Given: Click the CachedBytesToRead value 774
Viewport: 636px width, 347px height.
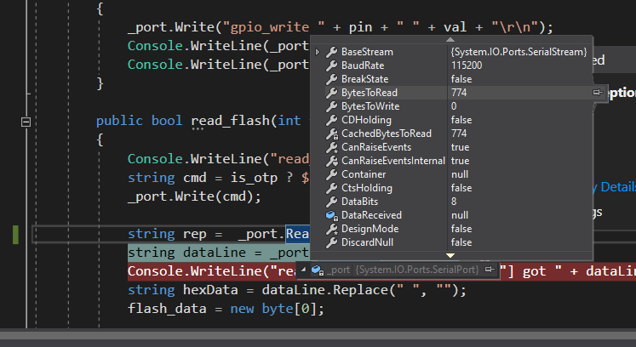Looking at the screenshot, I should [x=459, y=134].
